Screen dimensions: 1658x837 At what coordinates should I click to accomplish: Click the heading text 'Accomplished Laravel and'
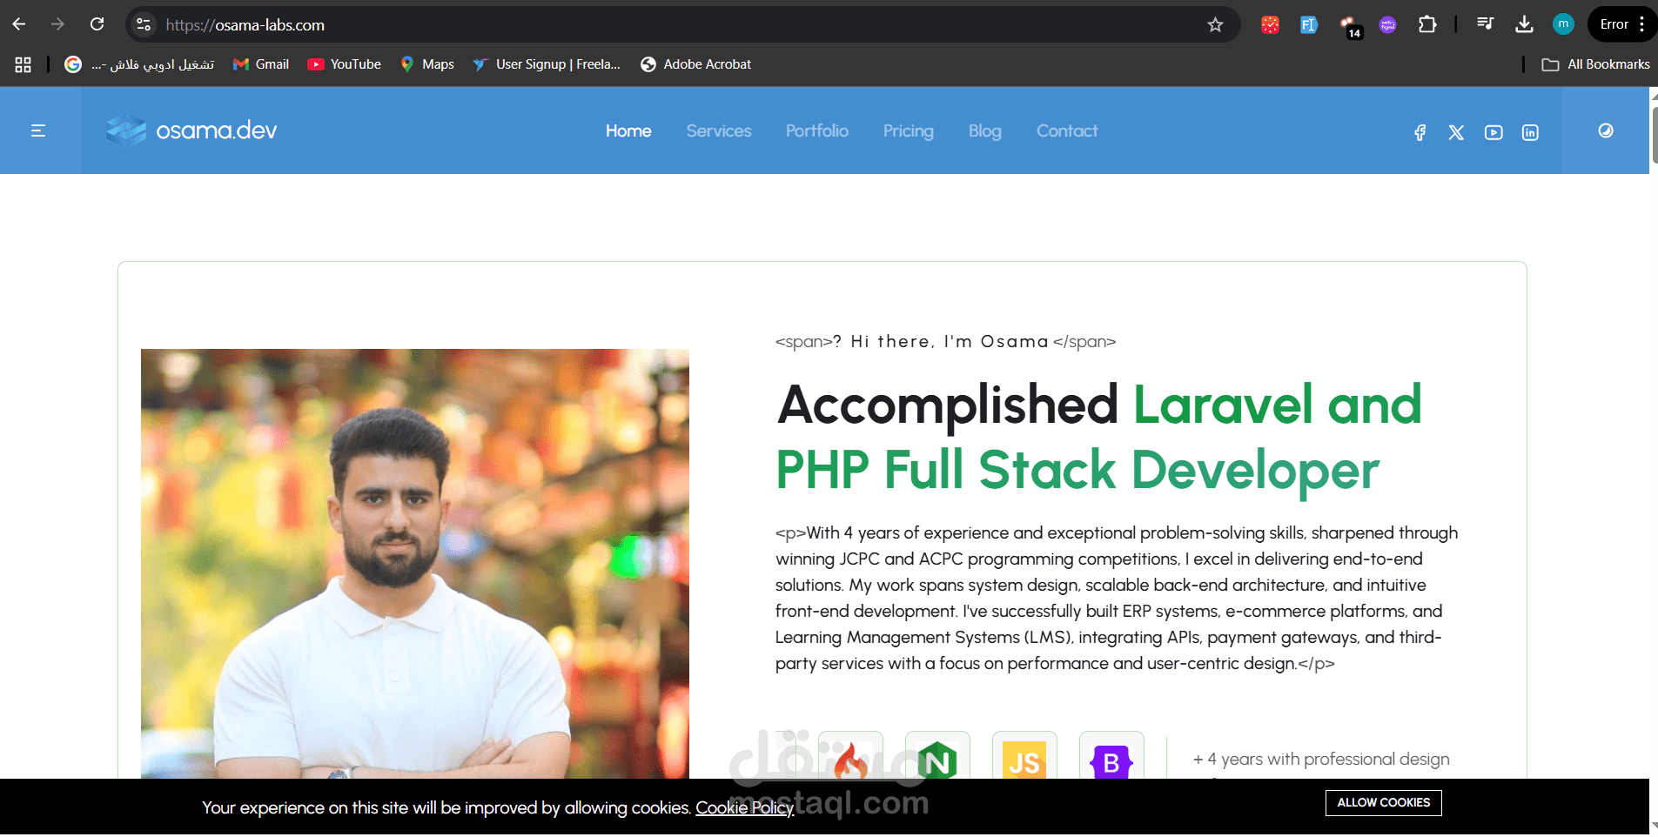pos(1099,405)
